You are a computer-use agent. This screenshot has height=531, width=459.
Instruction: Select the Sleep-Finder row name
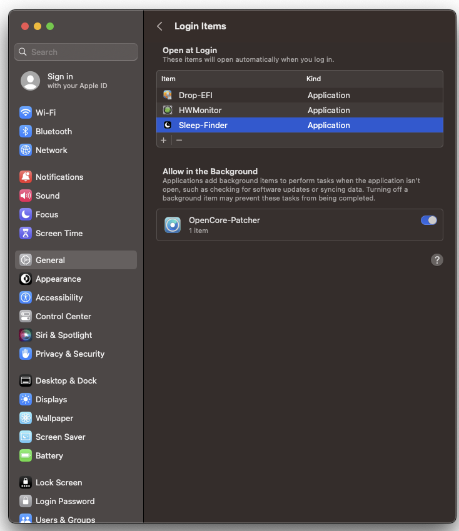tap(203, 126)
